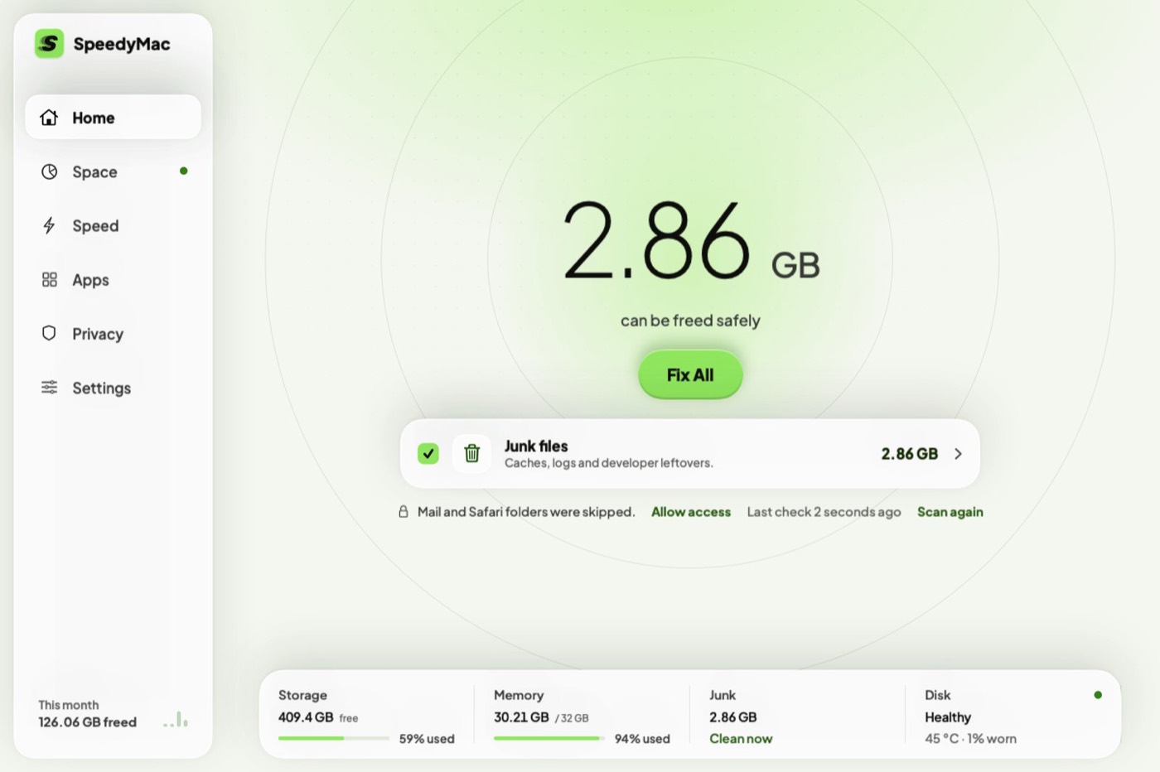Click the Storage card heading
Image resolution: width=1160 pixels, height=772 pixels.
pyautogui.click(x=302, y=695)
